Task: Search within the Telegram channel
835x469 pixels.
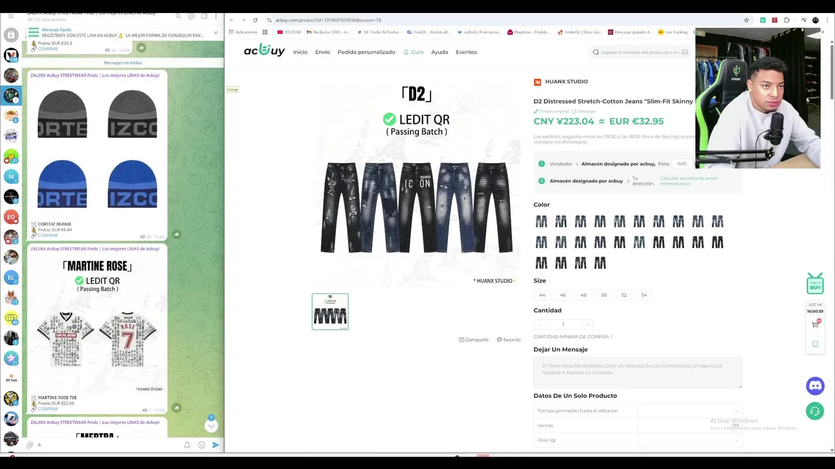Action: pyautogui.click(x=178, y=16)
